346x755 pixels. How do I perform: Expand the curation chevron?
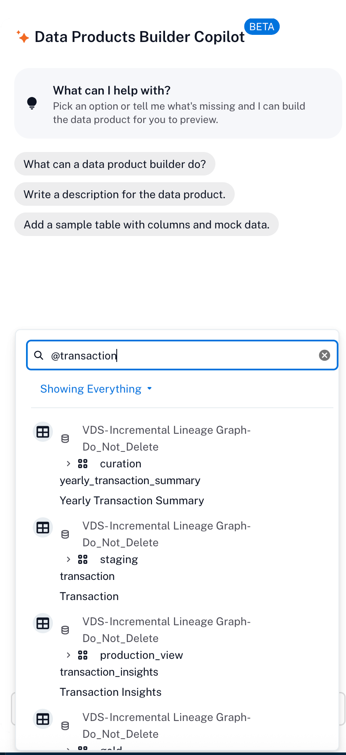68,464
